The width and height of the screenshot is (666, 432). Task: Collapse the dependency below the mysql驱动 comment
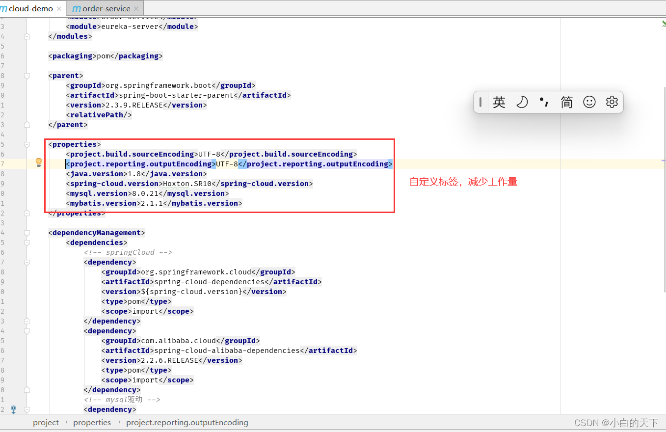click(27, 409)
